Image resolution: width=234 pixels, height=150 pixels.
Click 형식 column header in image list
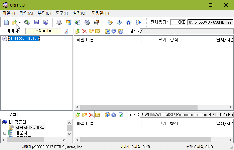[x=188, y=40]
